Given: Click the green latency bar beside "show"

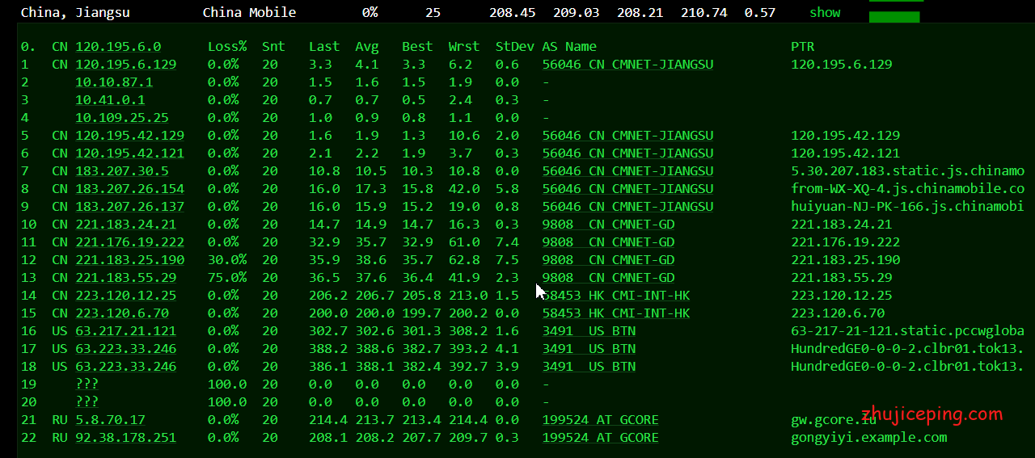Looking at the screenshot, I should 894,16.
